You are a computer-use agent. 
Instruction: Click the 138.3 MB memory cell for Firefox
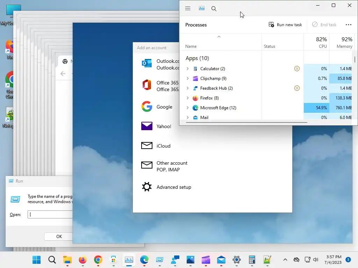tap(341, 98)
